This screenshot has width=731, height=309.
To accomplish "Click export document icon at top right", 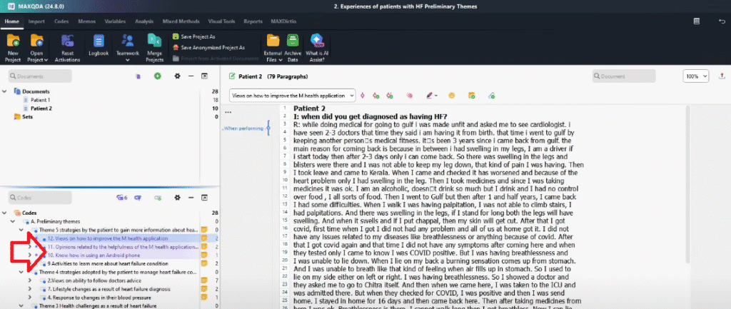I will pyautogui.click(x=722, y=76).
